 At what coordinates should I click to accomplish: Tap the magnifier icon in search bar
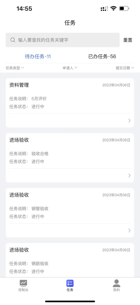(13, 40)
